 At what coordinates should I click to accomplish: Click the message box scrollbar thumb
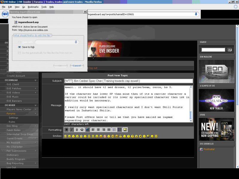tap(191, 115)
